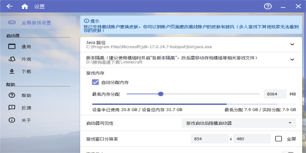The image size is (306, 153).
Task: Click the 关于 about info icon
Action: pos(12,120)
